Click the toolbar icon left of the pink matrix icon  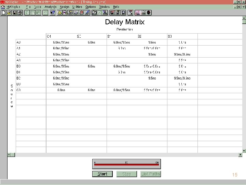tap(131, 13)
